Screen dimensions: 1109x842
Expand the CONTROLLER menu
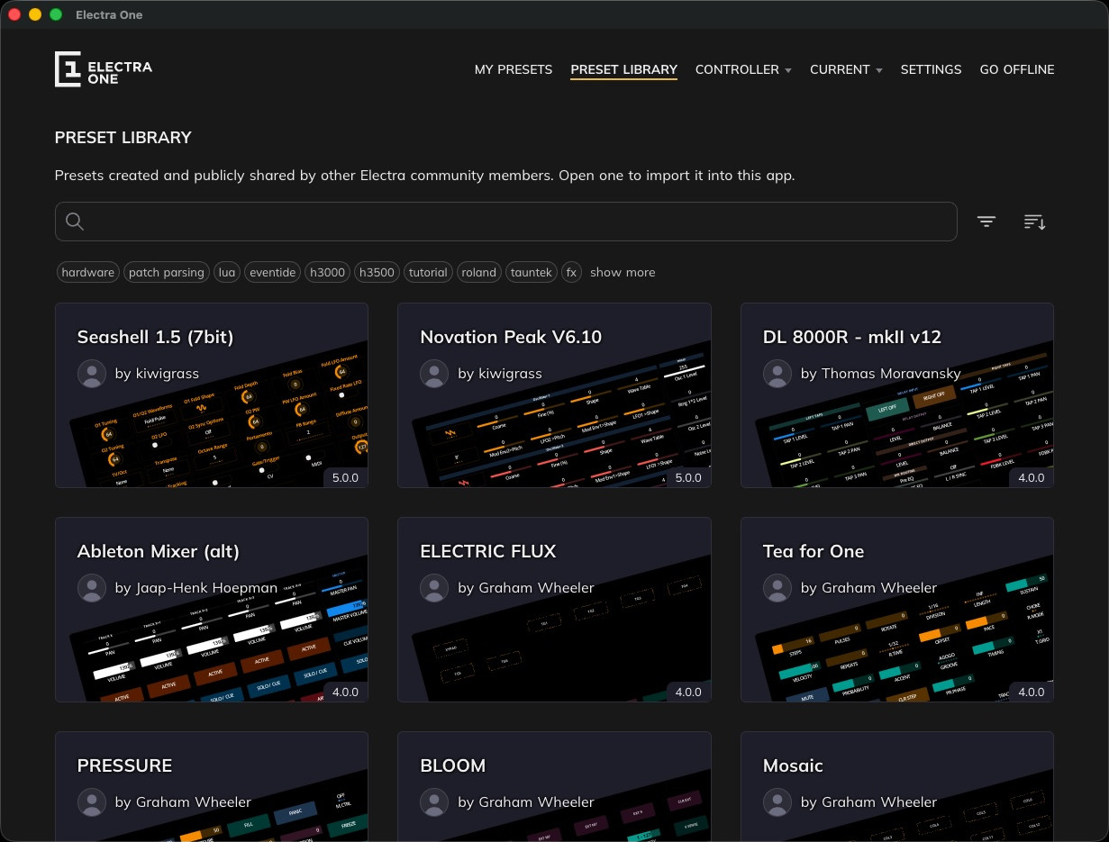tap(743, 69)
